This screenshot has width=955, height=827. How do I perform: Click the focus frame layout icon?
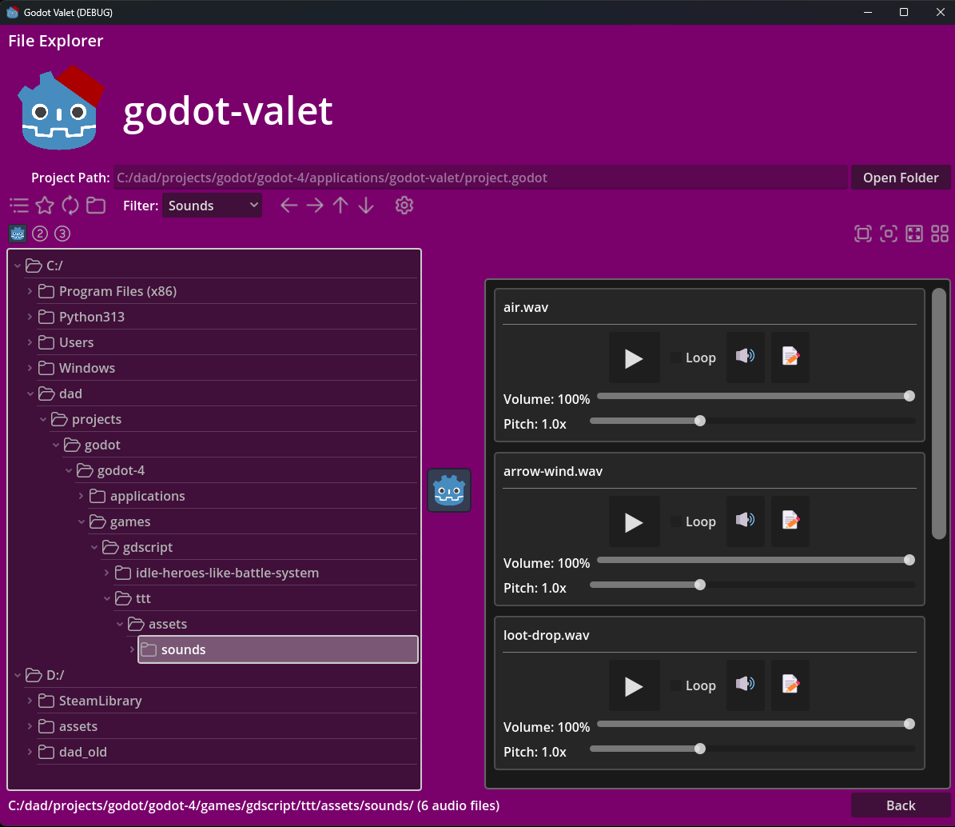click(x=889, y=234)
